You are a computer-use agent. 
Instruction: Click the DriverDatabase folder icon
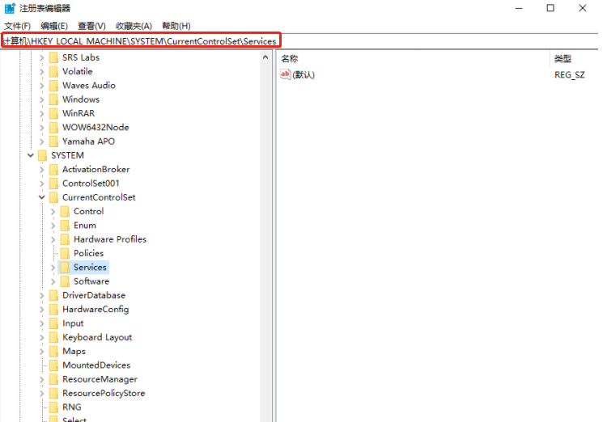pyautogui.click(x=53, y=295)
